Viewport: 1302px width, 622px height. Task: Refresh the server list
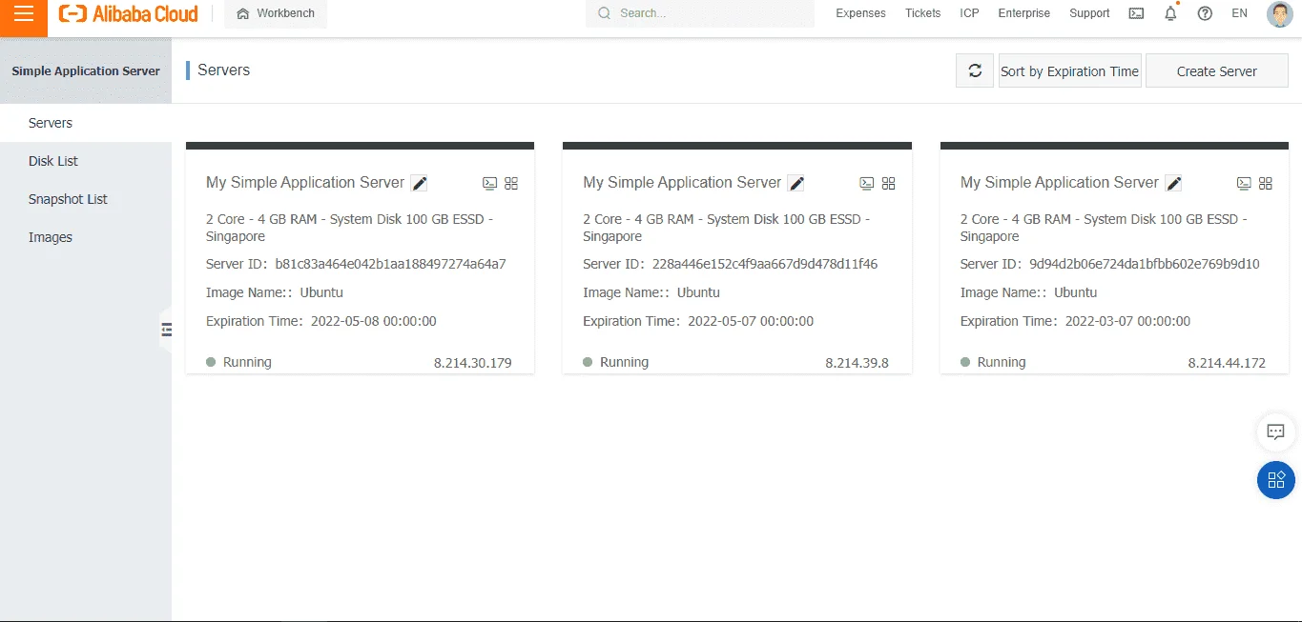(x=975, y=70)
